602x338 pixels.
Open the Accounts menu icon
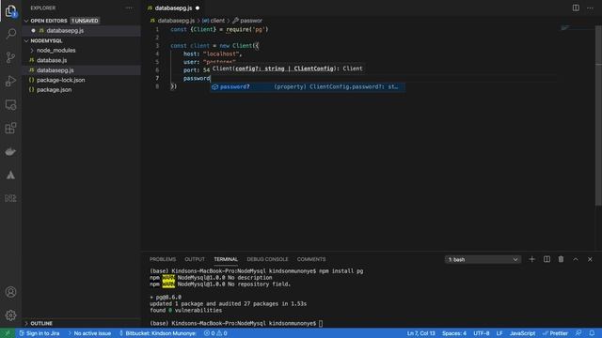point(10,292)
